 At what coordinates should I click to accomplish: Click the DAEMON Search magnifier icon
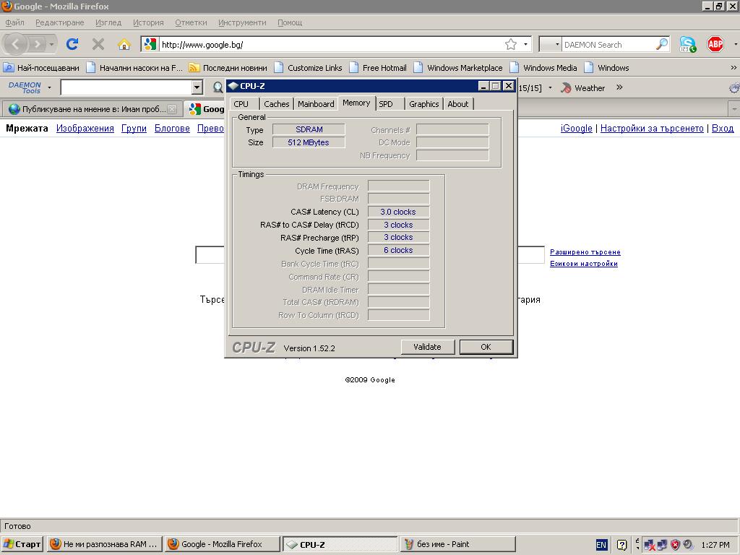coord(662,44)
